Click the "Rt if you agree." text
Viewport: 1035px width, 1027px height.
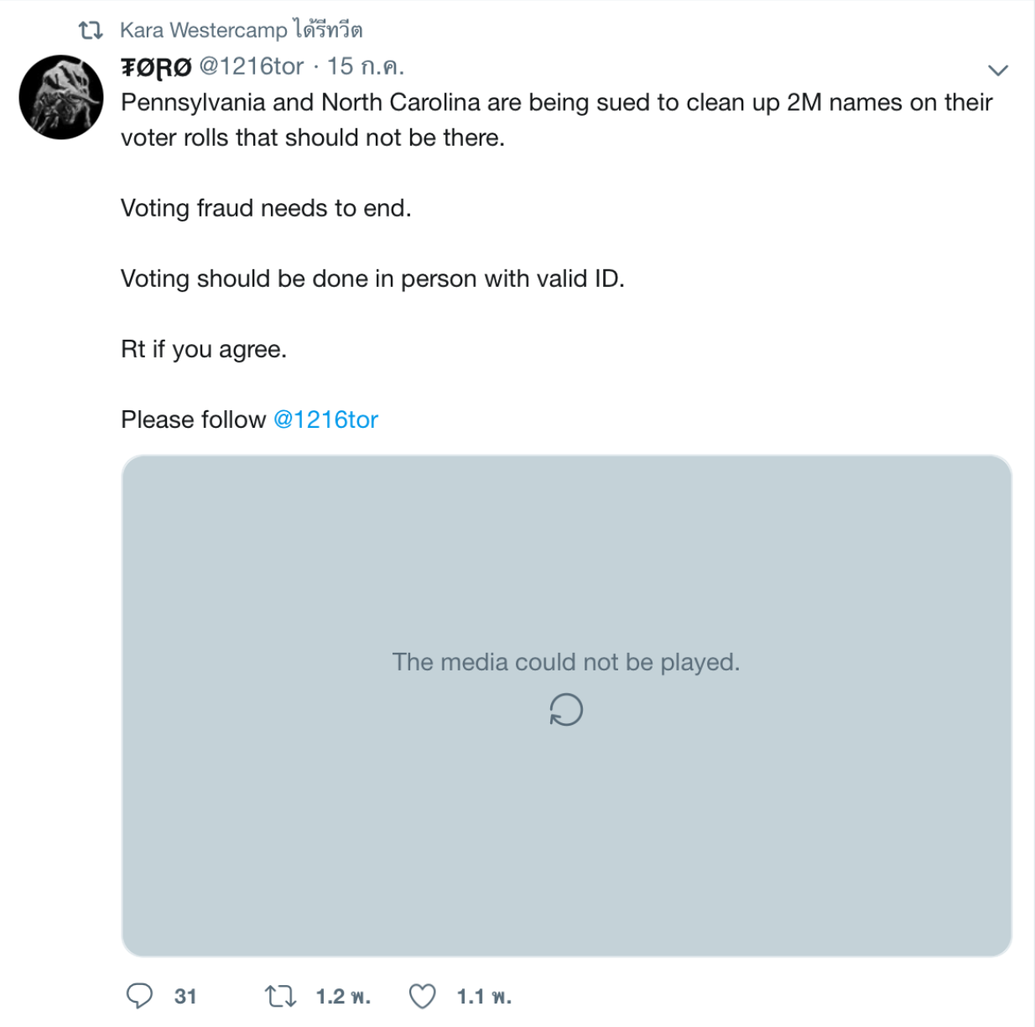pyautogui.click(x=204, y=349)
